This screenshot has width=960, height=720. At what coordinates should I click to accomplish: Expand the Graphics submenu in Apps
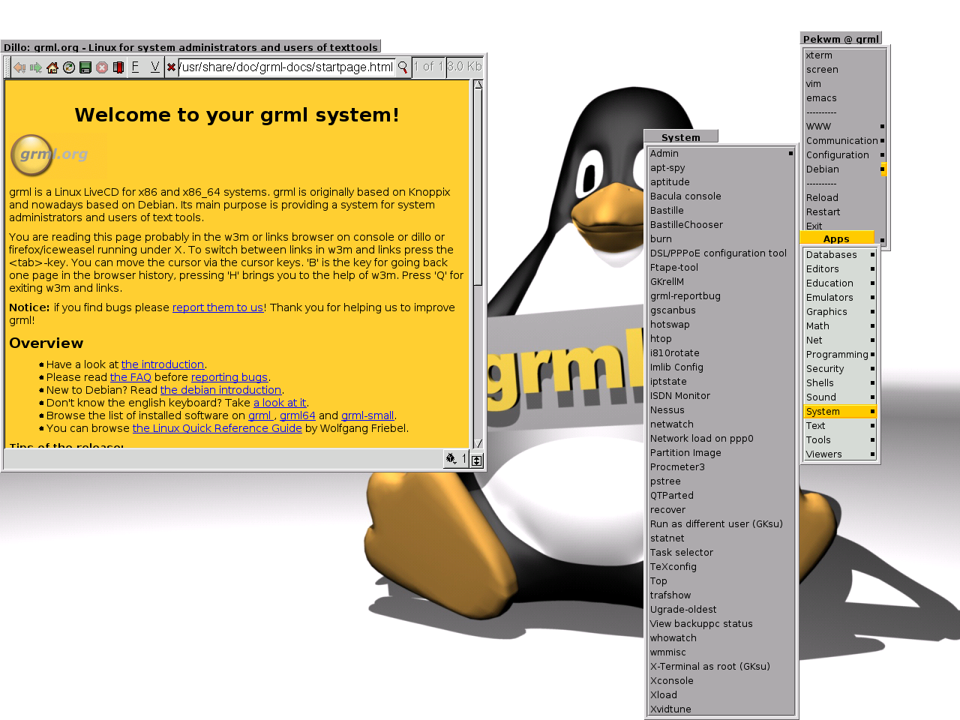pos(840,312)
